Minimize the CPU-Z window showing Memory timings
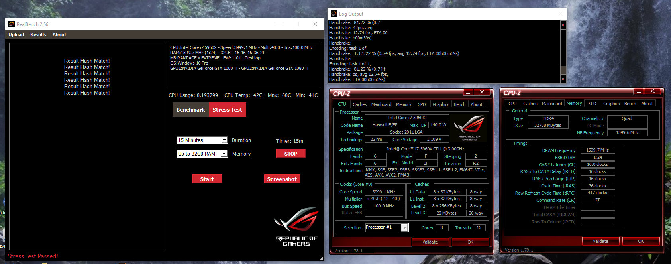 pyautogui.click(x=639, y=91)
